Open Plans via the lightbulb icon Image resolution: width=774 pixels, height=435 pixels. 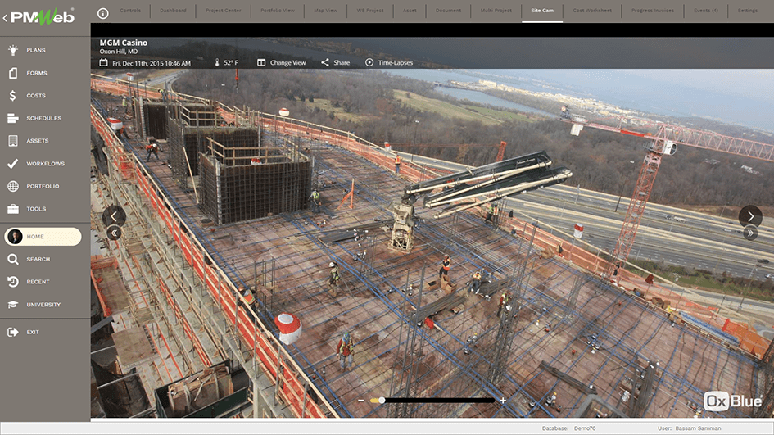13,50
